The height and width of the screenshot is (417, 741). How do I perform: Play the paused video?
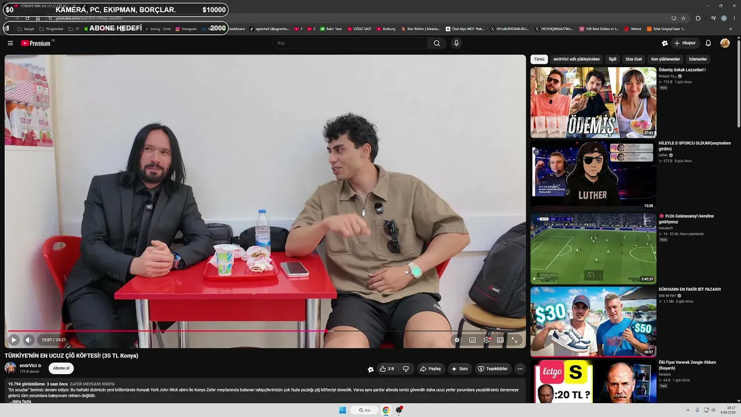(14, 340)
